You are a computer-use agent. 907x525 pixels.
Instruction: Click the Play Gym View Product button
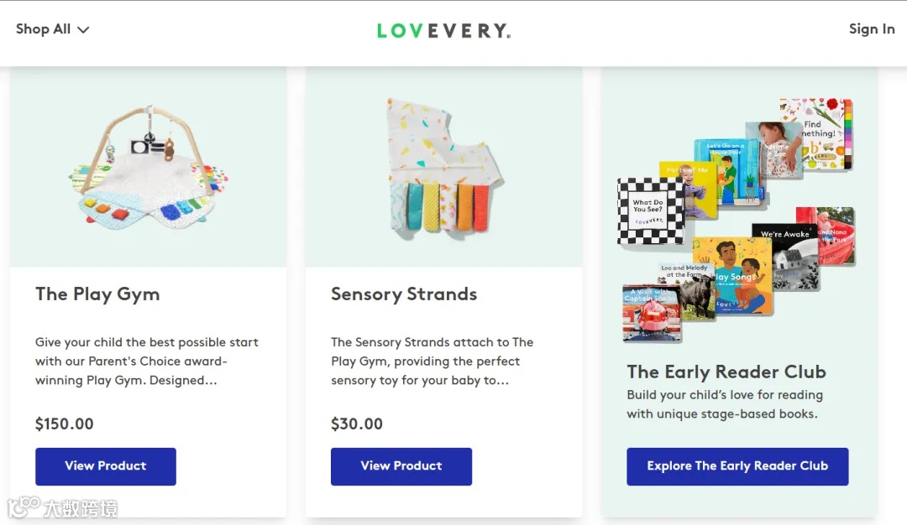(106, 466)
